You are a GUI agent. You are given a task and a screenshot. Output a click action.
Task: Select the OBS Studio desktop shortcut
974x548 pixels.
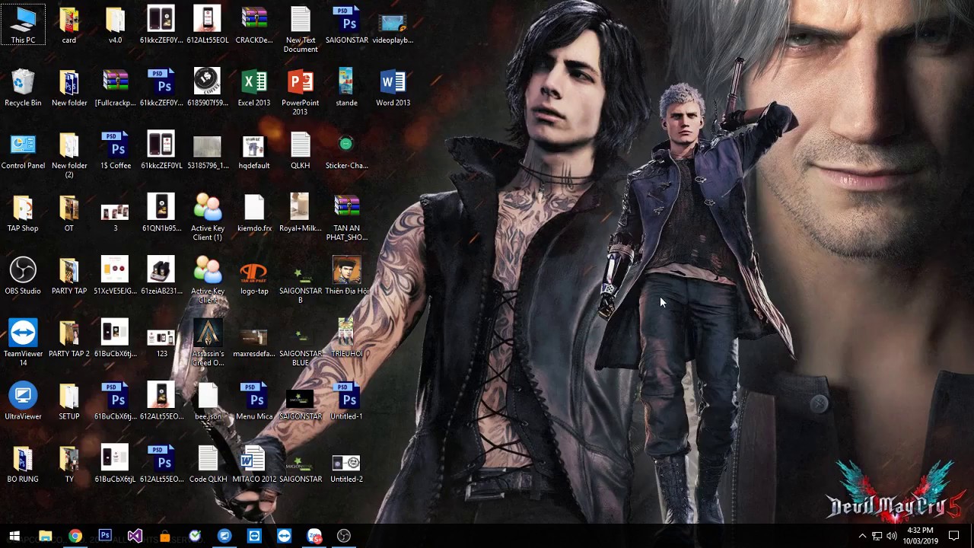pos(23,276)
